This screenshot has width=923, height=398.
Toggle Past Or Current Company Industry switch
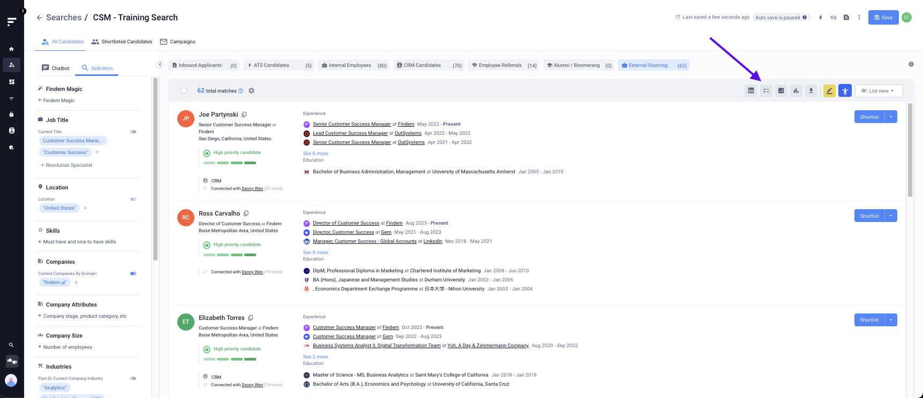click(x=133, y=378)
